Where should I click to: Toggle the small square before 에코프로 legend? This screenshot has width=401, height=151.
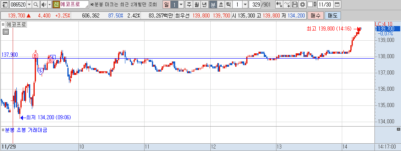pyautogui.click(x=3, y=25)
